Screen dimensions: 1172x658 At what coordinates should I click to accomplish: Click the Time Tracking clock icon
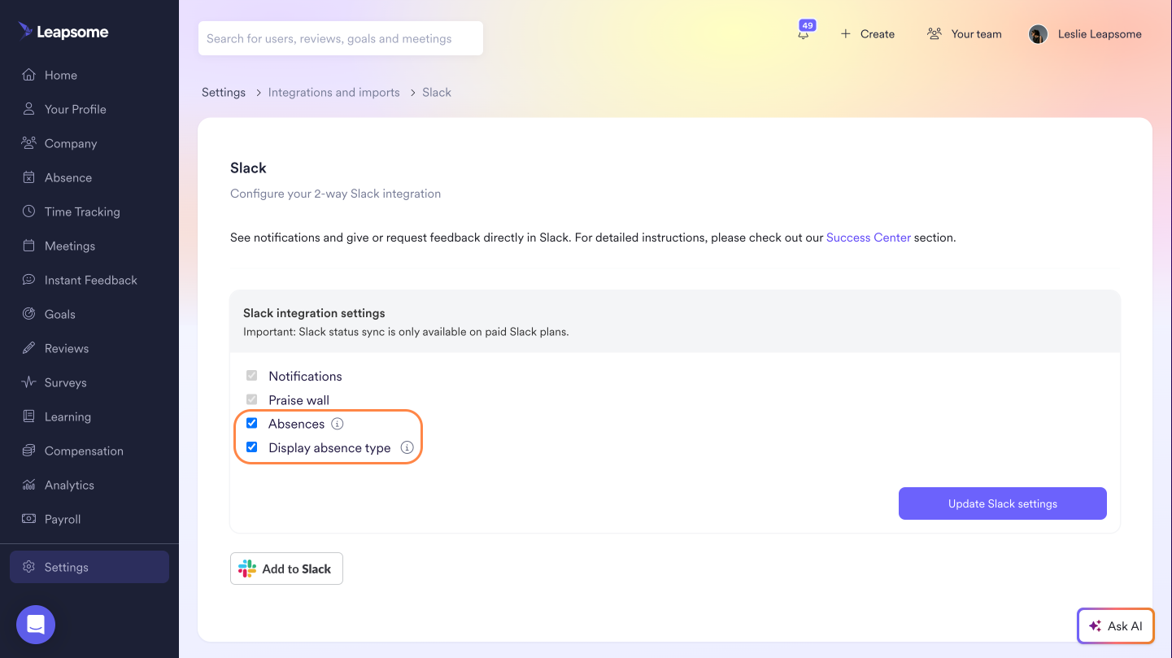click(29, 211)
